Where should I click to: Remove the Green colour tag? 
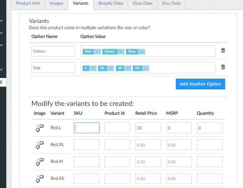pyautogui.click(x=121, y=52)
